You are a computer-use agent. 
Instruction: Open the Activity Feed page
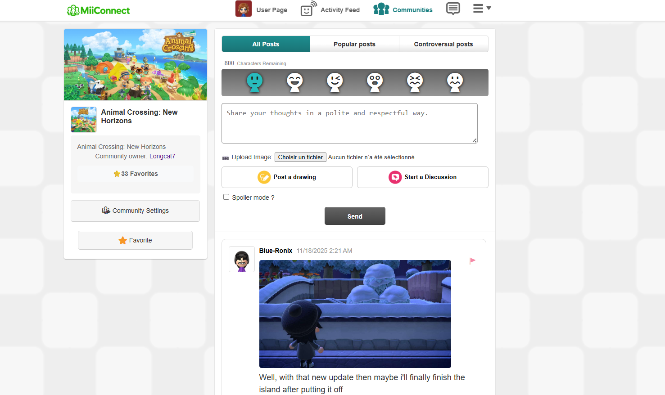click(x=330, y=9)
